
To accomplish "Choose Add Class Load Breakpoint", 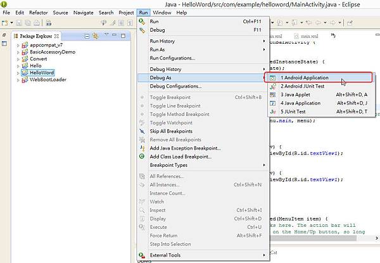I will coord(203,157).
